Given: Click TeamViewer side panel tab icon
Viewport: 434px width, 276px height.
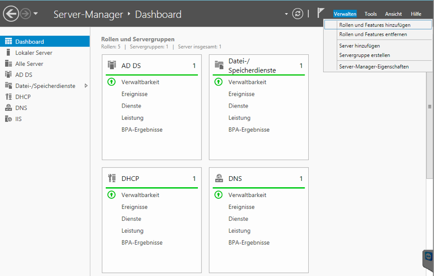Looking at the screenshot, I should click(x=428, y=256).
